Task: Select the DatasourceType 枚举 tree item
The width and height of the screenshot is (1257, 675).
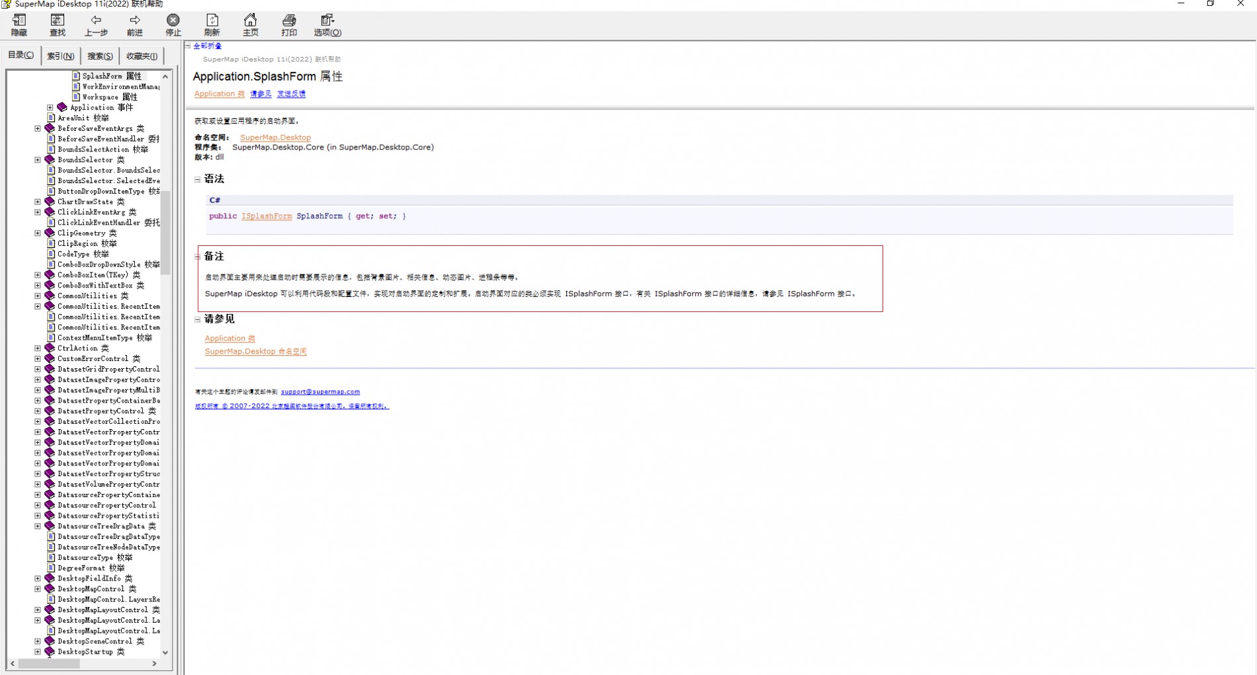Action: point(95,557)
